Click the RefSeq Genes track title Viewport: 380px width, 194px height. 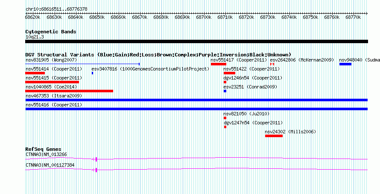coord(43,149)
